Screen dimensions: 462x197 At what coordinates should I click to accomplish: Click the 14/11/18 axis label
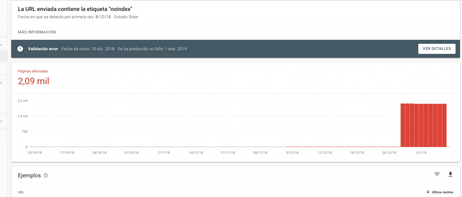pos(196,153)
